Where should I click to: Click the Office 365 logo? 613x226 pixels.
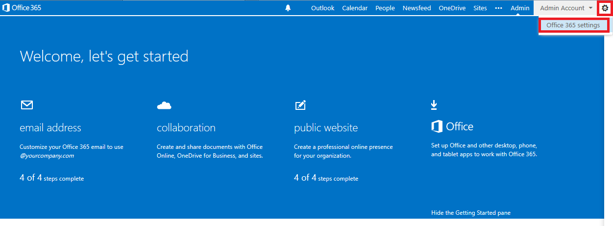[x=22, y=8]
